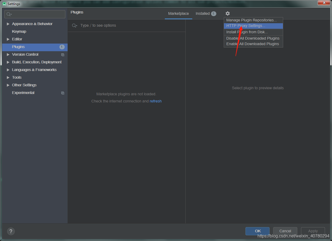Select Other Settings label in tree

(x=24, y=85)
